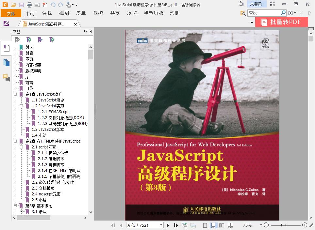Create a new blank PDF document
The image size is (315, 230).
click(x=45, y=5)
